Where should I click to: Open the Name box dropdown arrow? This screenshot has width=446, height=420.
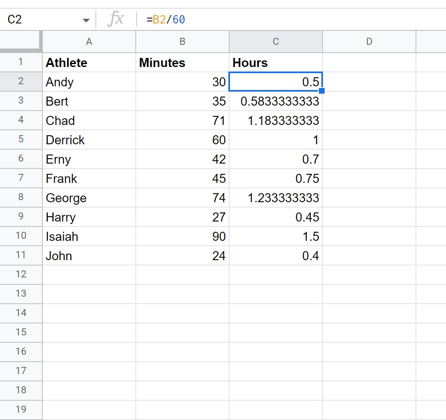[x=86, y=20]
